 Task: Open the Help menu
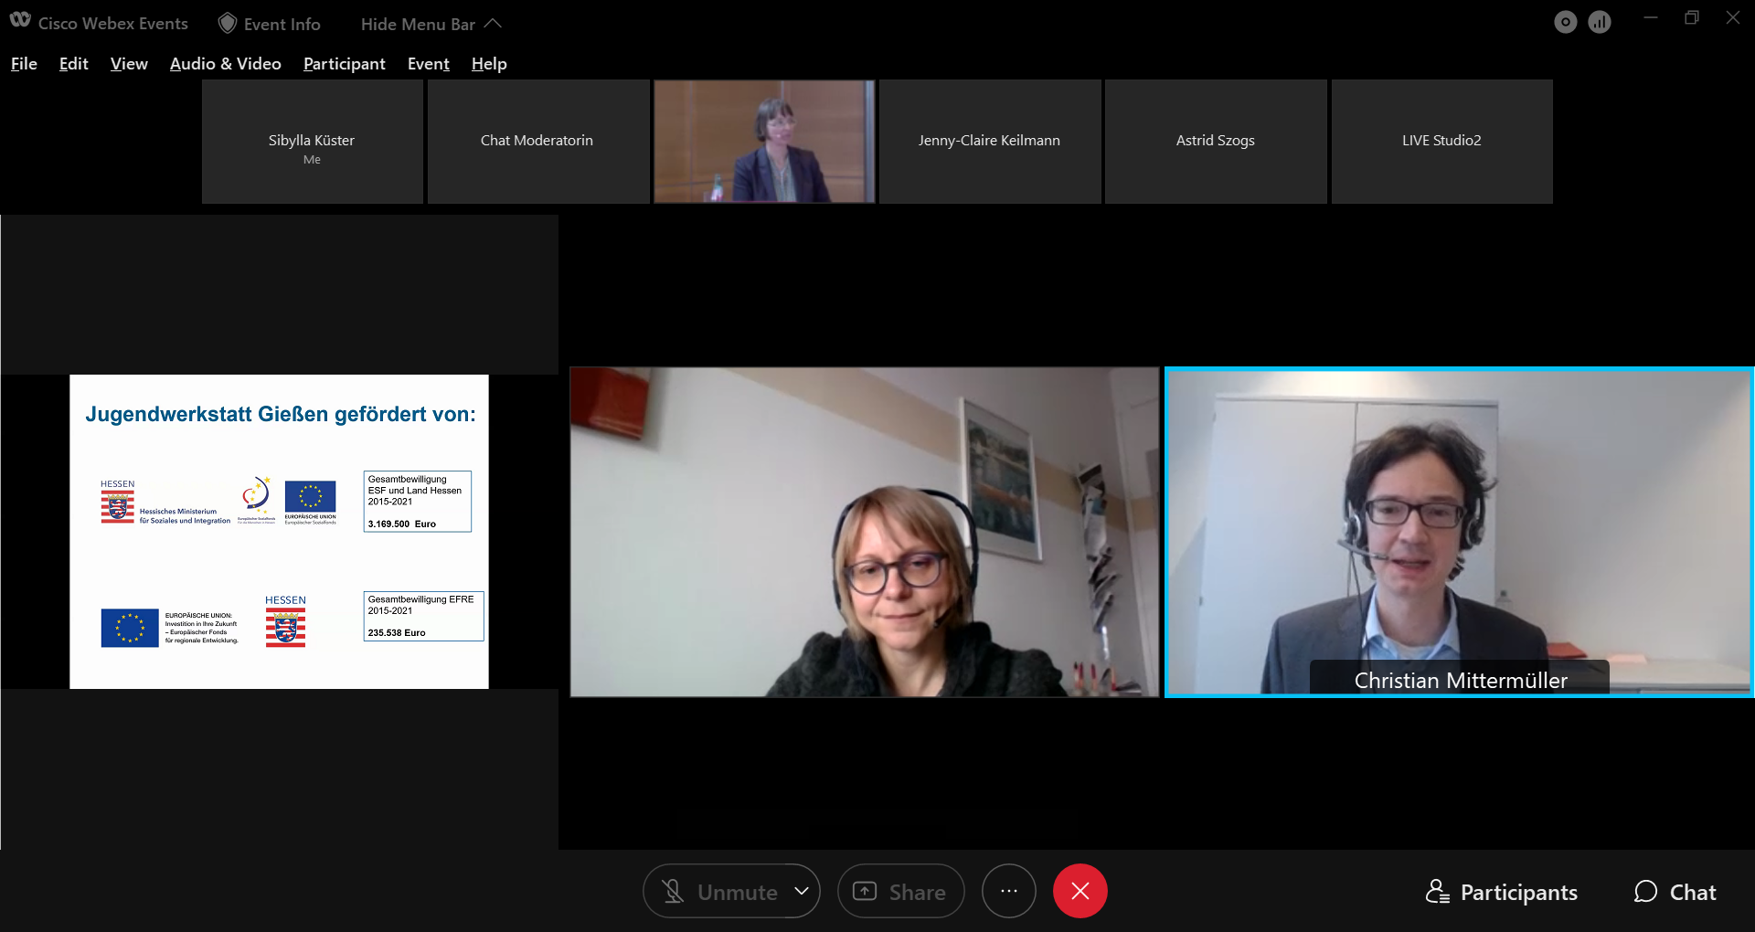(x=489, y=64)
